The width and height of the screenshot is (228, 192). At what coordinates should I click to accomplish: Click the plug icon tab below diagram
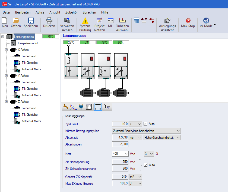pos(81,107)
